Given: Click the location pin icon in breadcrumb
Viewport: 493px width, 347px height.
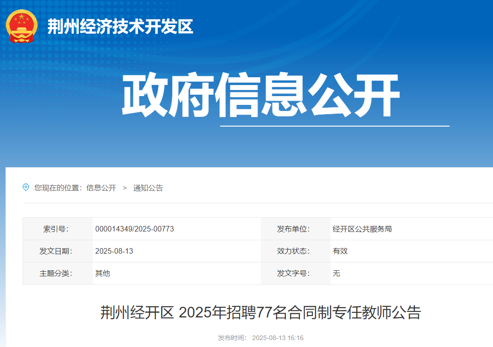Looking at the screenshot, I should (26, 188).
